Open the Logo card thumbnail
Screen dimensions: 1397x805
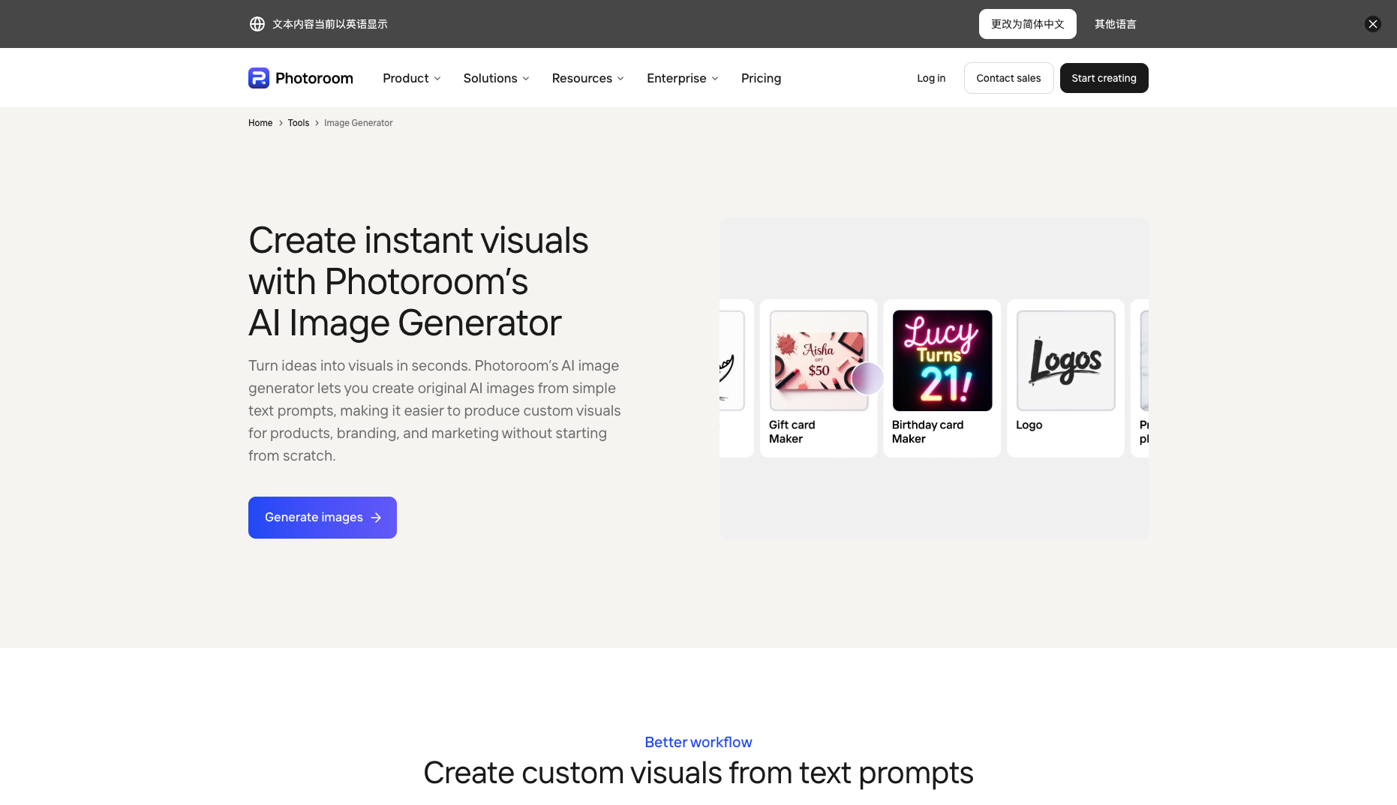click(x=1065, y=361)
